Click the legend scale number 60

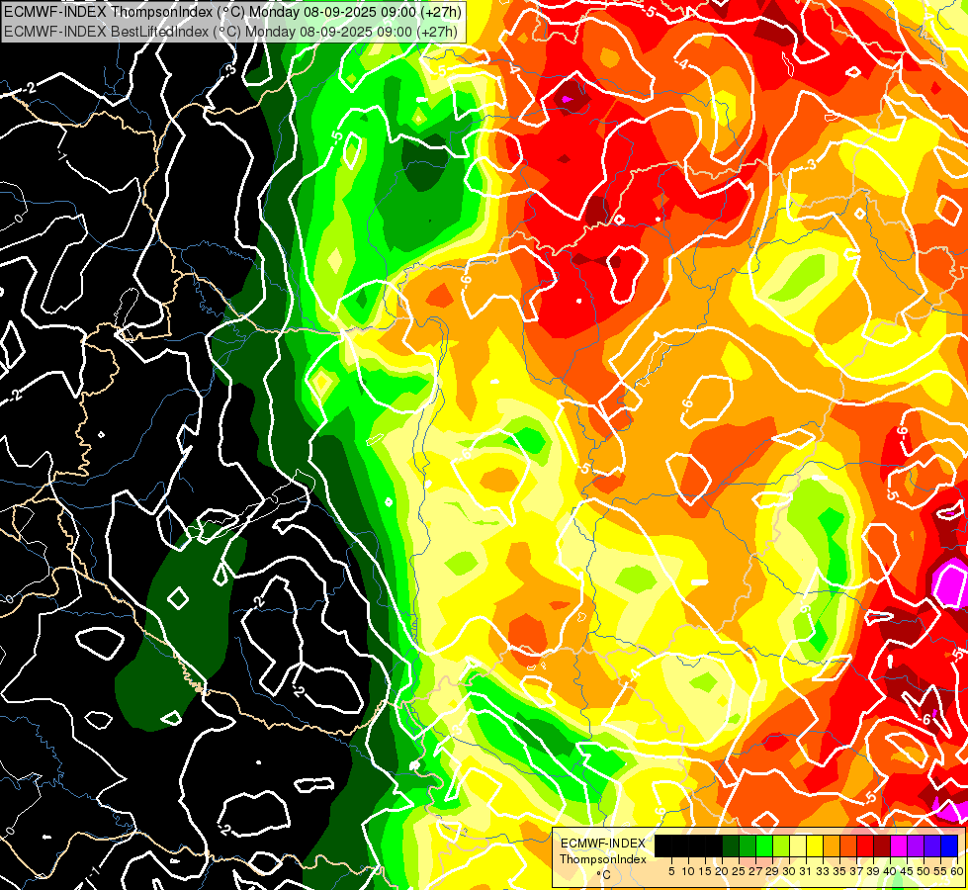[957, 871]
